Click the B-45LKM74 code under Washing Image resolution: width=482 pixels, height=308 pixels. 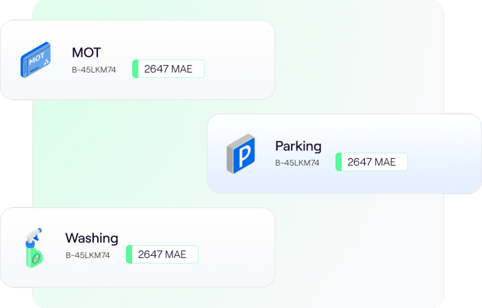88,255
